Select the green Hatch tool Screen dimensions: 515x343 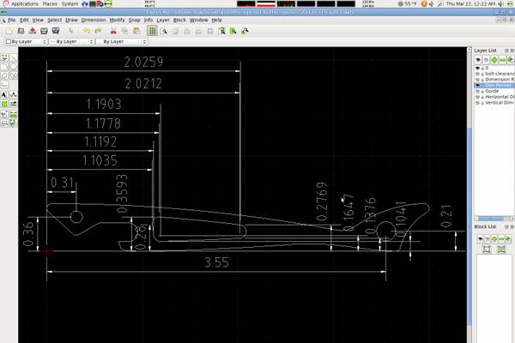pyautogui.click(x=4, y=104)
